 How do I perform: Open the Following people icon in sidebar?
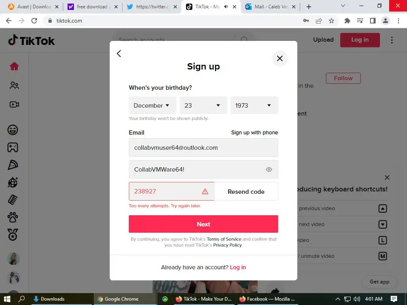[x=14, y=85]
